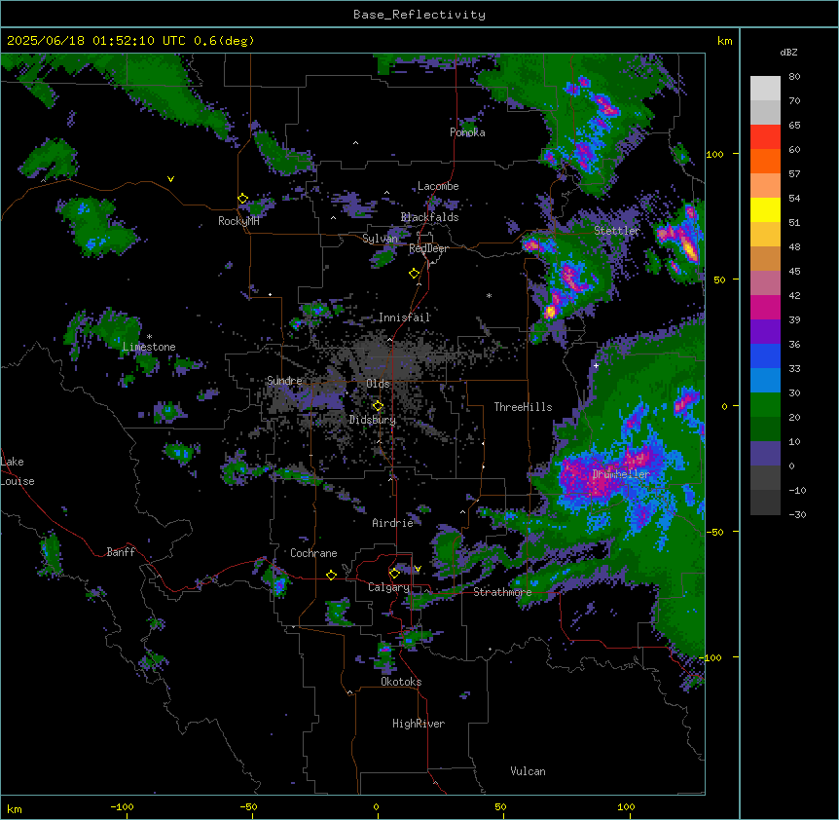Select the dBZ legend heading
839x820 pixels.
(x=788, y=53)
